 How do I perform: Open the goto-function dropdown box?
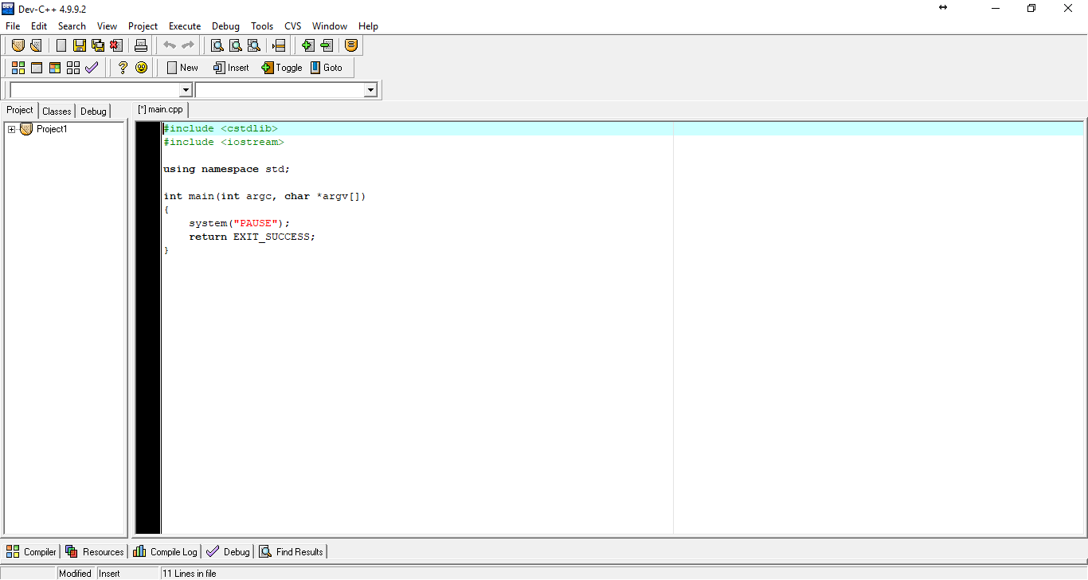pos(370,89)
